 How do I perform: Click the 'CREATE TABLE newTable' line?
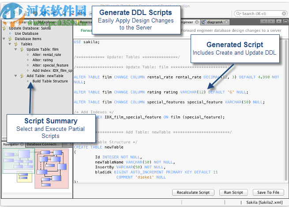[x=98, y=147]
